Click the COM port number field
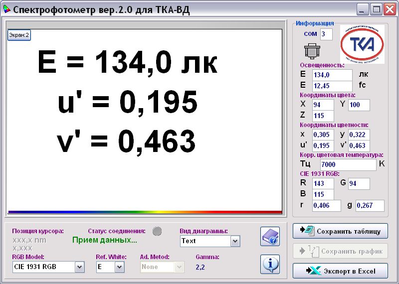This screenshot has height=284, width=399. point(326,34)
